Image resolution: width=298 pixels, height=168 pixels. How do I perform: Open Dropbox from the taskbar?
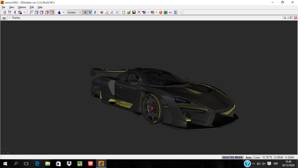click(x=69, y=164)
